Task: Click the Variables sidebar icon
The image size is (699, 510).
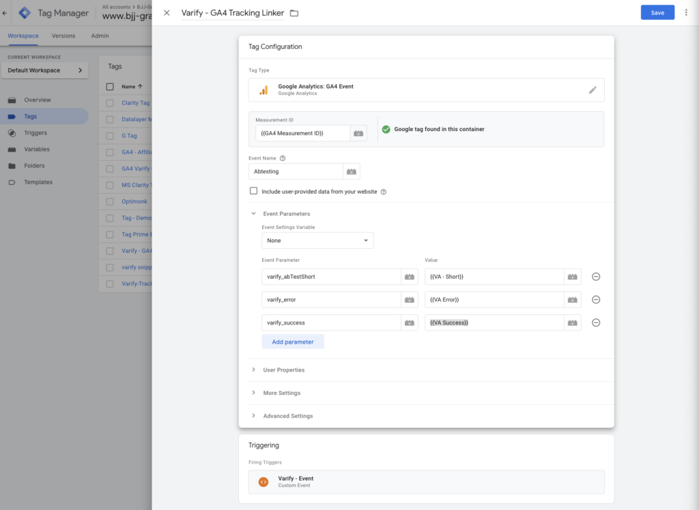Action: pyautogui.click(x=12, y=150)
